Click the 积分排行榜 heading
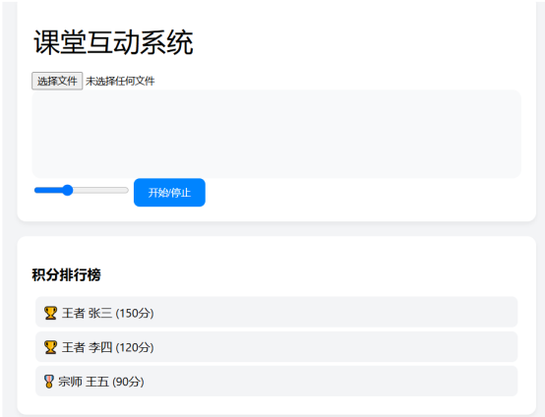 click(66, 274)
